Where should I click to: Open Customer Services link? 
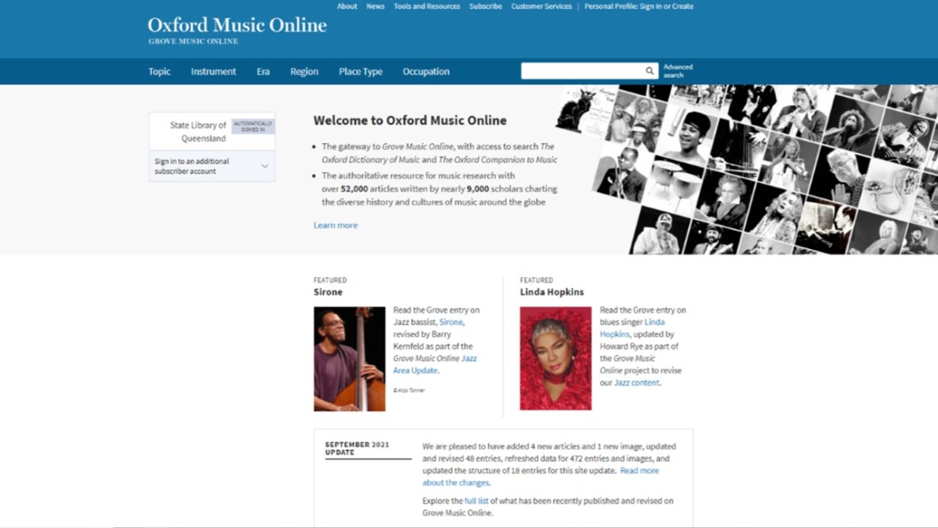541,6
